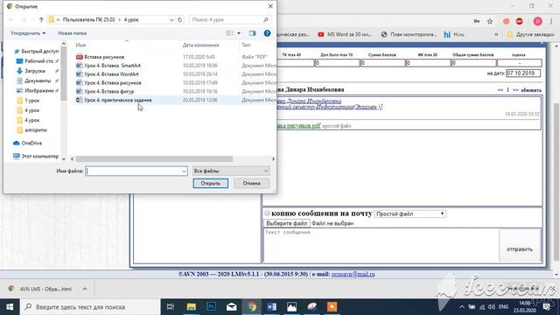Click the Открыть button

coord(210,183)
